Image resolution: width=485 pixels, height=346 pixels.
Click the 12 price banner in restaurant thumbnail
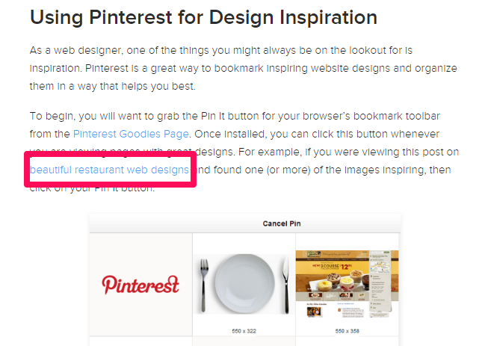348,267
